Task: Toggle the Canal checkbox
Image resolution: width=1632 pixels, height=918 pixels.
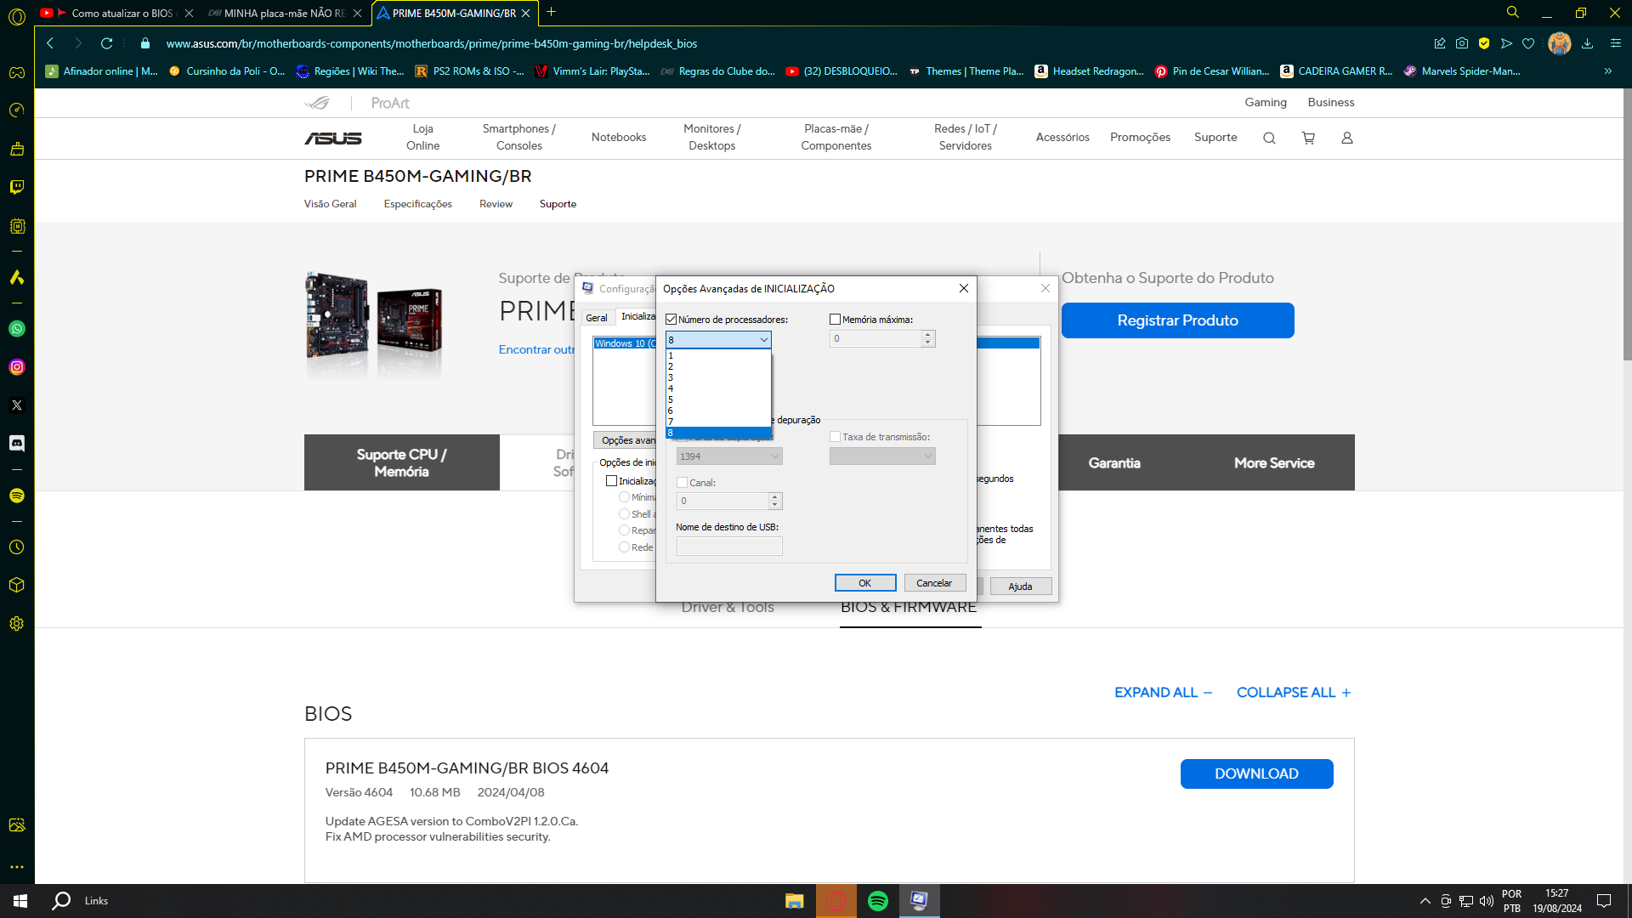Action: coord(682,483)
